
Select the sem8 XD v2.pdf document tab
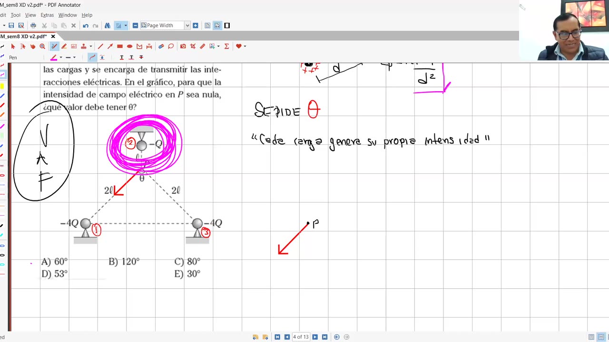point(25,37)
